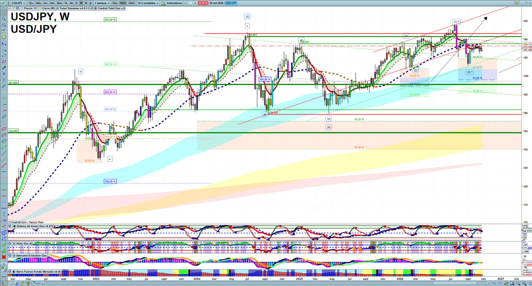Close the Sistema de trenes Doc indicator panel
The height and width of the screenshot is (286, 532).
(x=10, y=226)
